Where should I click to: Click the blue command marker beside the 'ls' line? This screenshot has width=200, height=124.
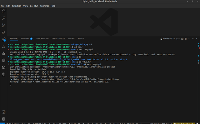click(9, 57)
